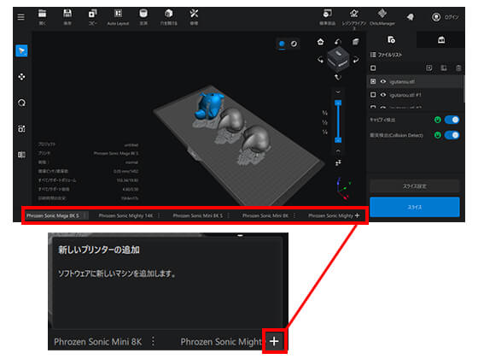Switch to Phrozen Sonic Mega 8K S tab
The image size is (478, 359).
click(53, 215)
